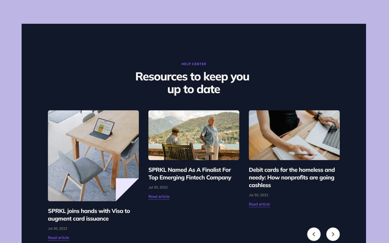Image resolution: width=389 pixels, height=243 pixels.
Task: Select the elderly couple by lake thumbnail
Action: (x=194, y=135)
